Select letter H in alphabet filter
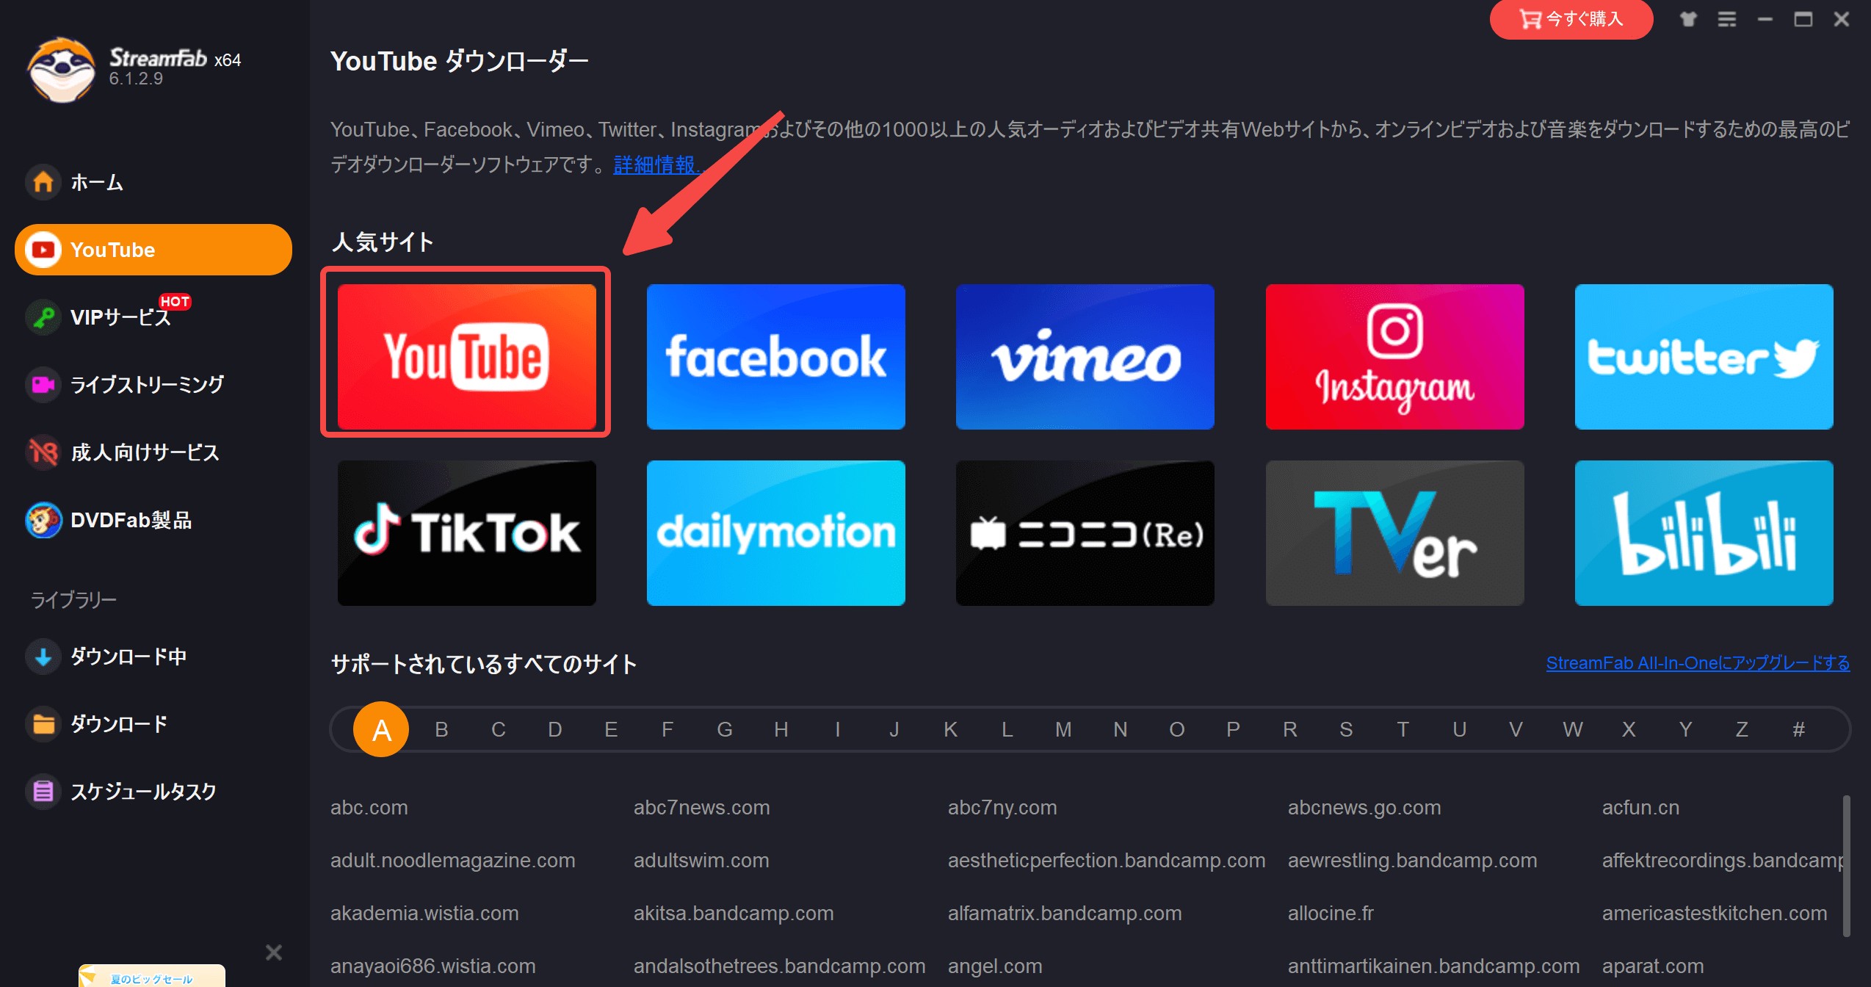Viewport: 1871px width, 987px height. (x=781, y=729)
